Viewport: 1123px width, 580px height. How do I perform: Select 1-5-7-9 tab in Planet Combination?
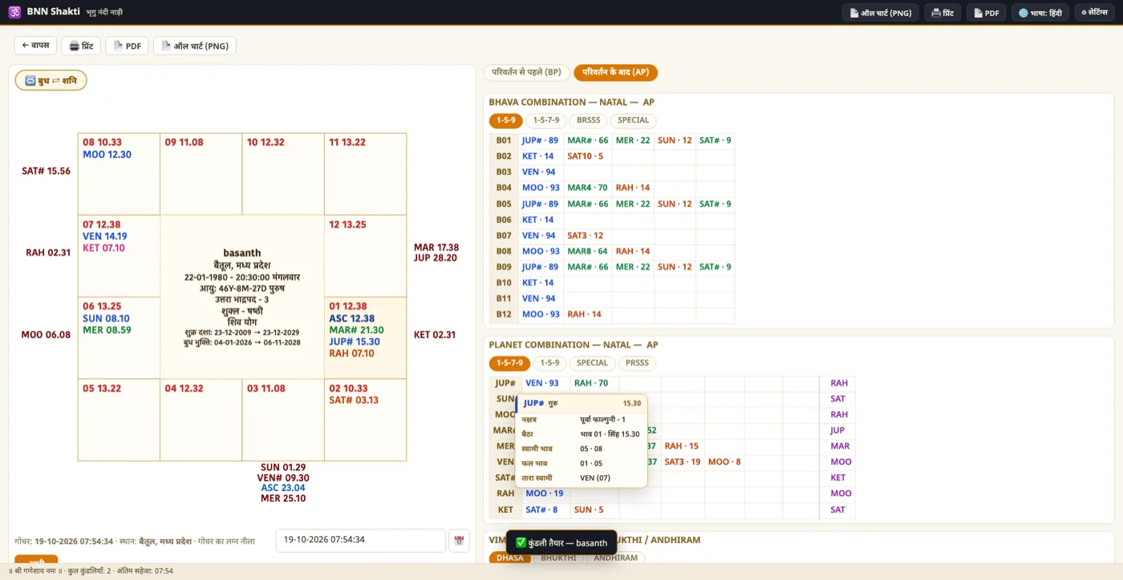tap(509, 363)
